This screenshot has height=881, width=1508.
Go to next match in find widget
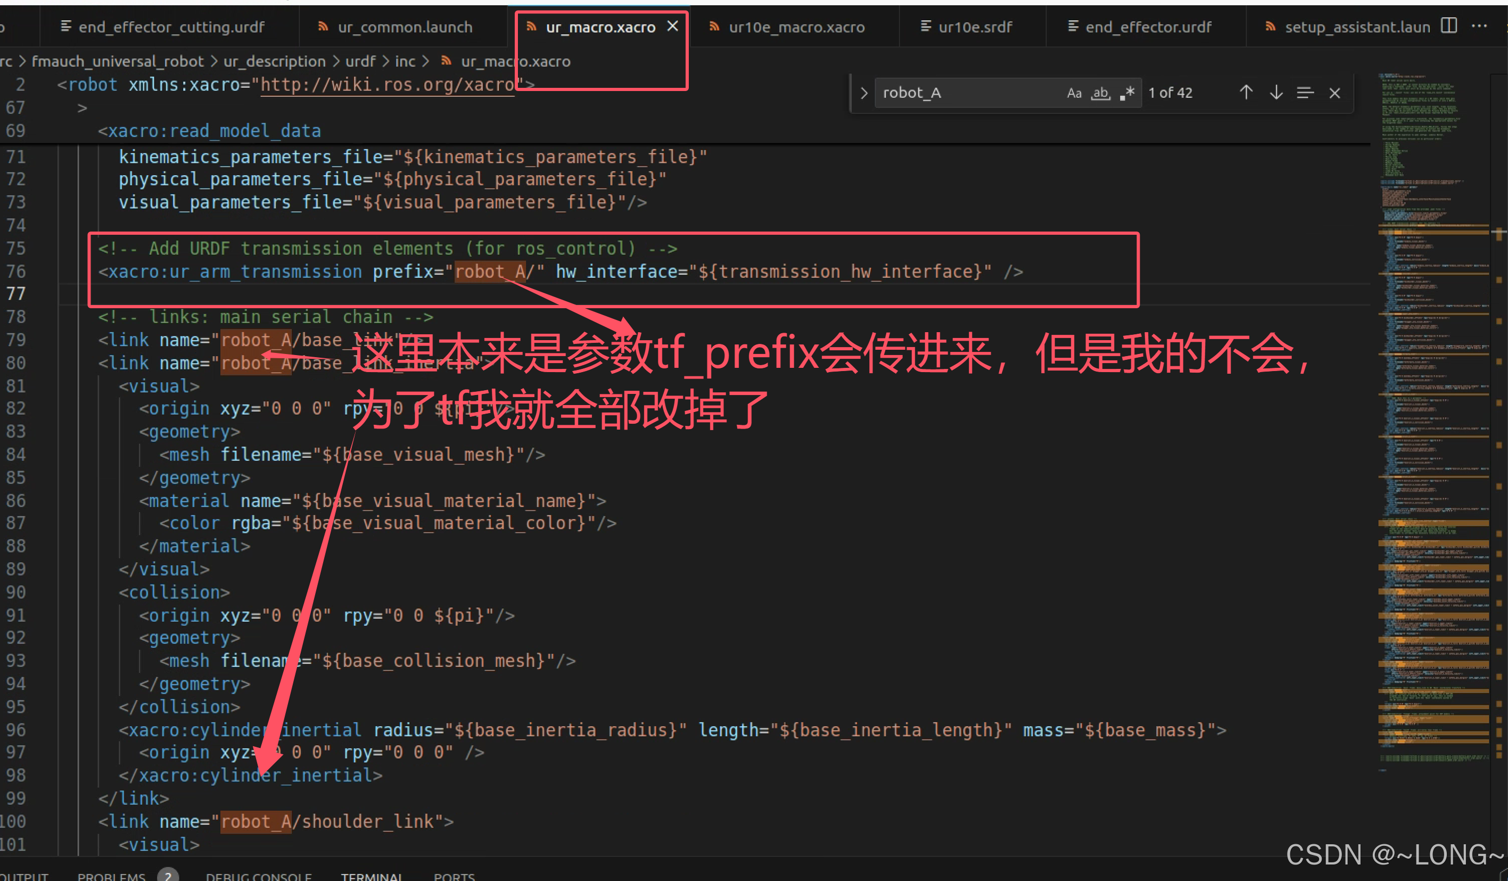tap(1276, 93)
